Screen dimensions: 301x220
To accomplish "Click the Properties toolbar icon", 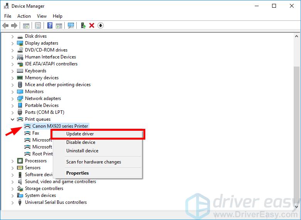I will 38,26.
